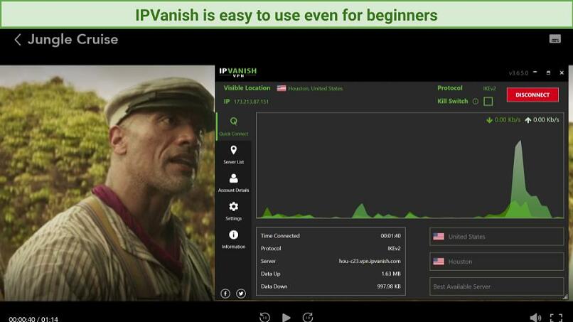573x322 pixels.
Task: Click the download speed indicator arrow
Action: [x=489, y=120]
